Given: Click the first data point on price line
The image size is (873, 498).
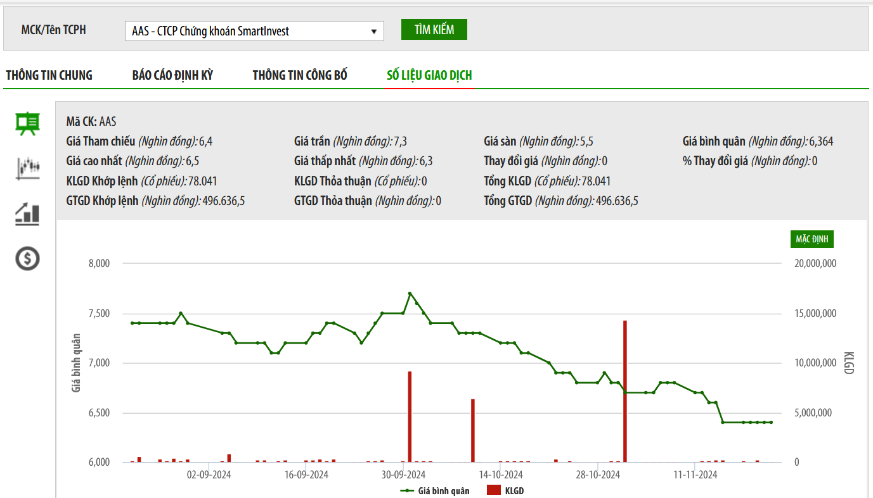Looking at the screenshot, I should [x=133, y=323].
